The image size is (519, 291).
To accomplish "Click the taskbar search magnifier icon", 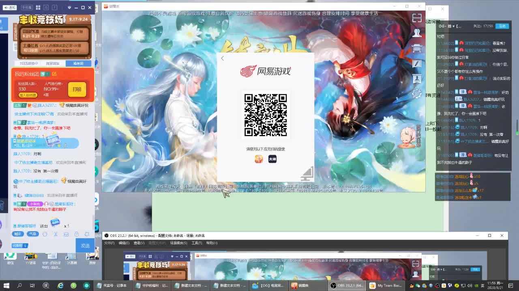I will [19, 285].
